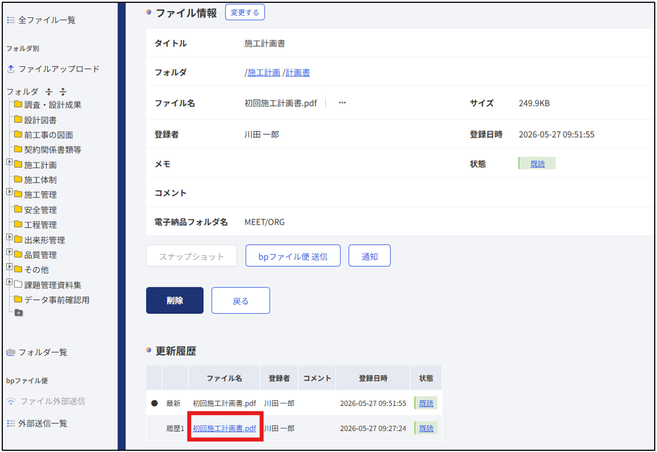Open 外部送信一覧 in sidebar
This screenshot has width=657, height=452.
tap(43, 423)
